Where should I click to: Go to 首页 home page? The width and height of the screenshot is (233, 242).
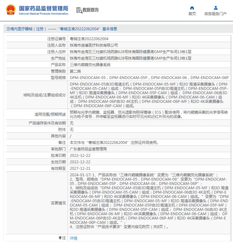(x=192, y=14)
